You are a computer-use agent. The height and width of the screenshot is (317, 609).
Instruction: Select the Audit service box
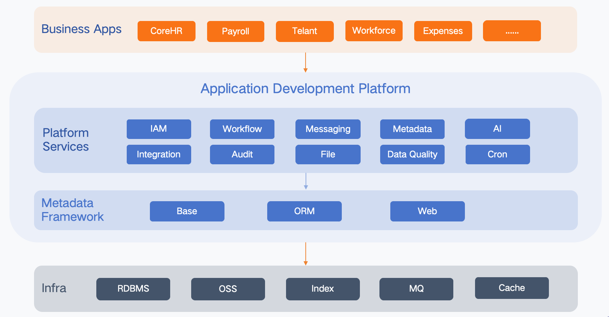point(242,155)
